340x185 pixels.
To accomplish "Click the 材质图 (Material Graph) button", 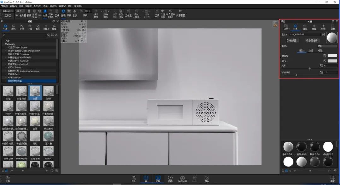I will click(293, 41).
